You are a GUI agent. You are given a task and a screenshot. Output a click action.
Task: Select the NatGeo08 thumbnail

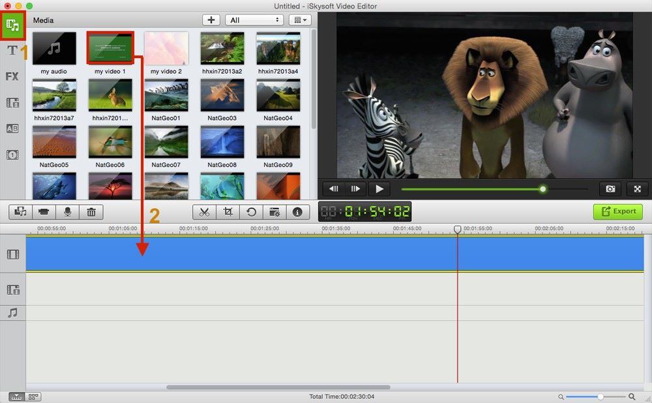click(x=222, y=142)
